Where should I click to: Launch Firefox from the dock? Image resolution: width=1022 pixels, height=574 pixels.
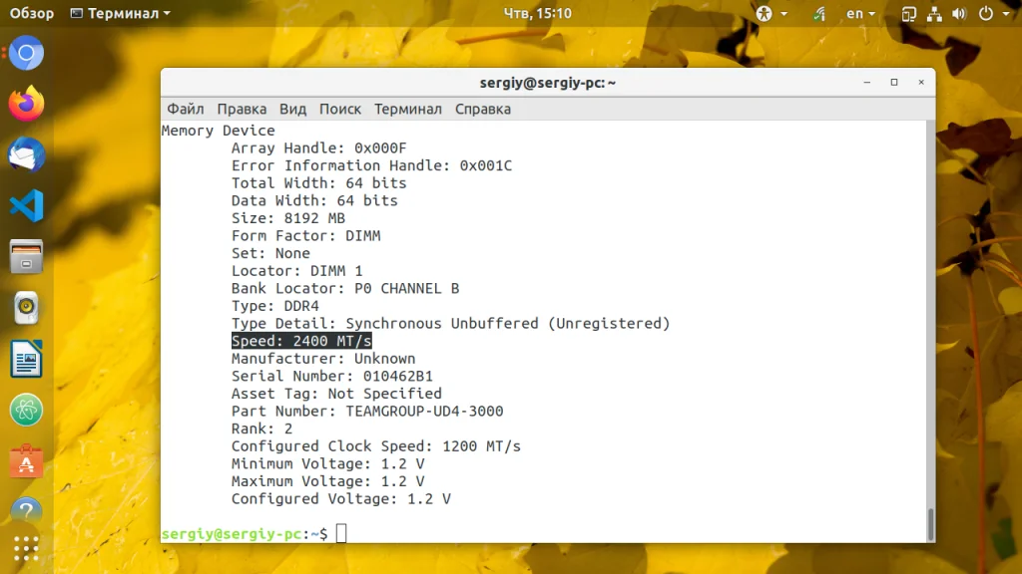[x=26, y=104]
